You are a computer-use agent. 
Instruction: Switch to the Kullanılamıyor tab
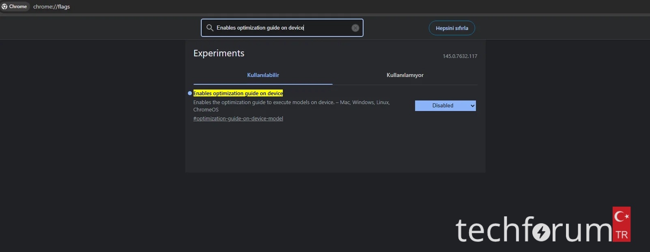pyautogui.click(x=405, y=75)
